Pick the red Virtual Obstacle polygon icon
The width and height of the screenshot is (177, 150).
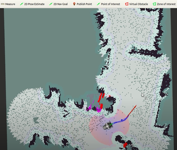click(127, 4)
